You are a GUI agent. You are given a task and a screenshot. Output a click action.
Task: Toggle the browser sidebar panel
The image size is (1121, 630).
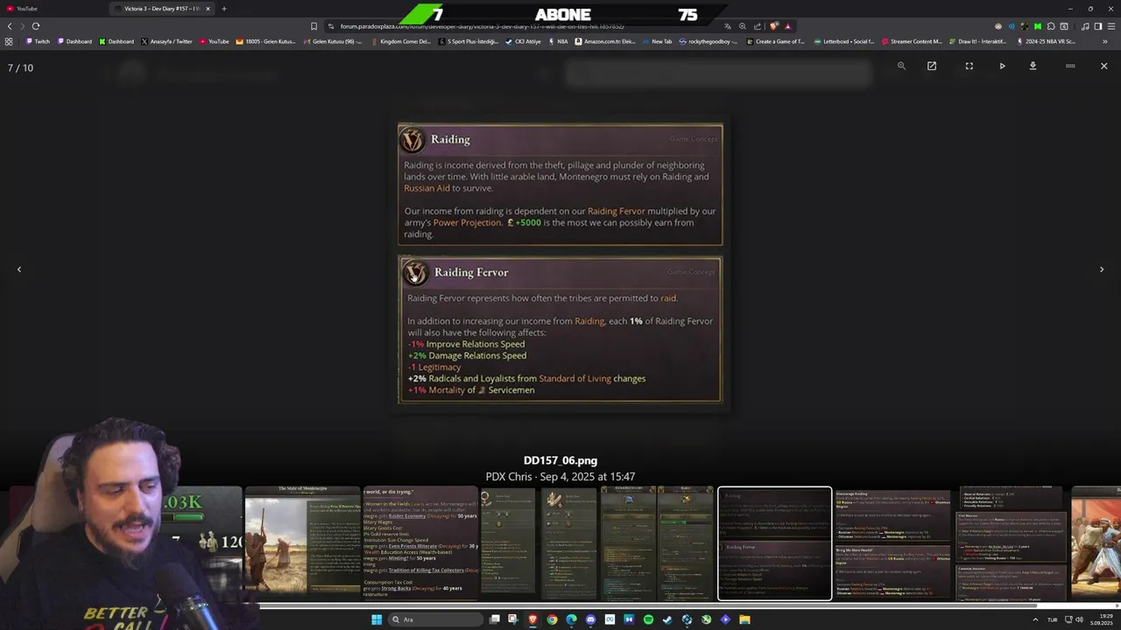1098,26
